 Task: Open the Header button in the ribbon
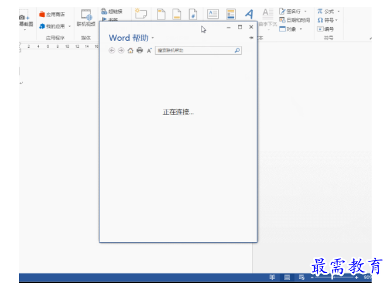pyautogui.click(x=161, y=14)
